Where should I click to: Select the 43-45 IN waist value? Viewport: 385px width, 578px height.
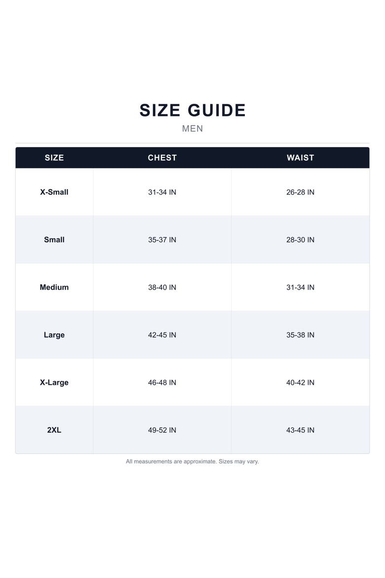[300, 430]
